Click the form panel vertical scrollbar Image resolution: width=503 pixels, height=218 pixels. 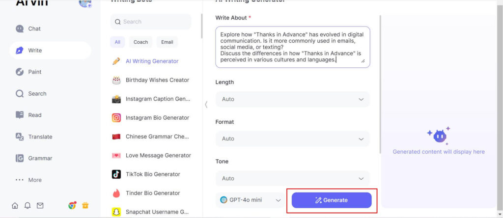[x=381, y=84]
